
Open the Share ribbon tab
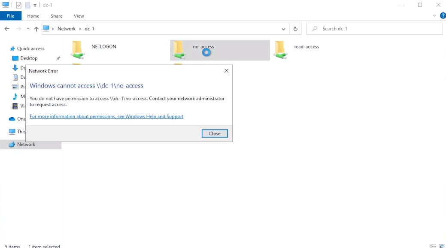pos(56,16)
